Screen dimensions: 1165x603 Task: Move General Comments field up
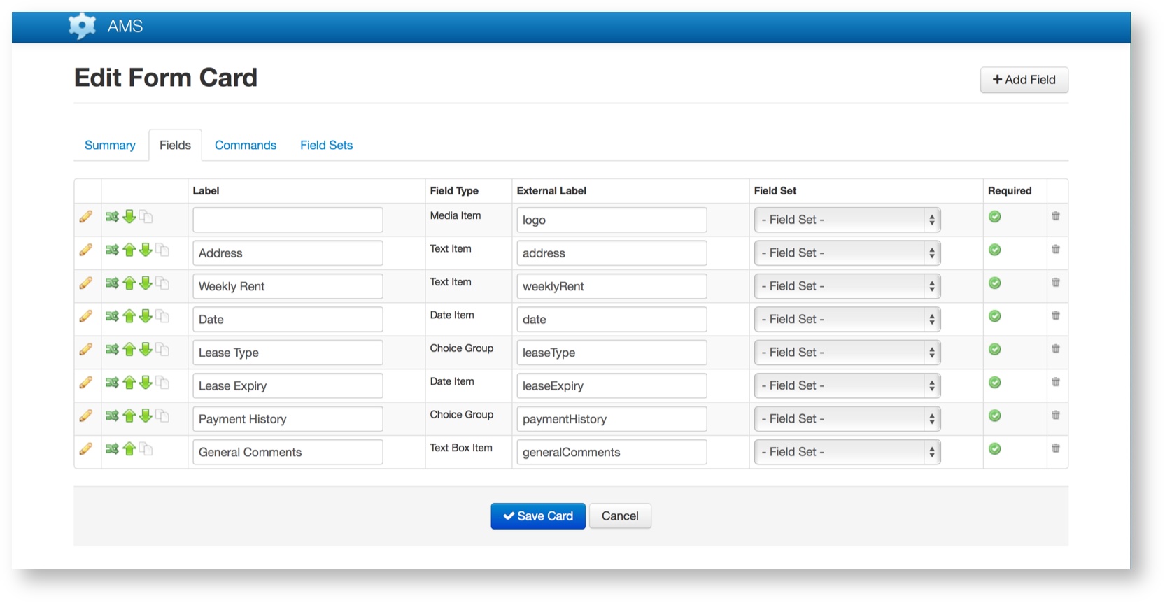pyautogui.click(x=129, y=449)
